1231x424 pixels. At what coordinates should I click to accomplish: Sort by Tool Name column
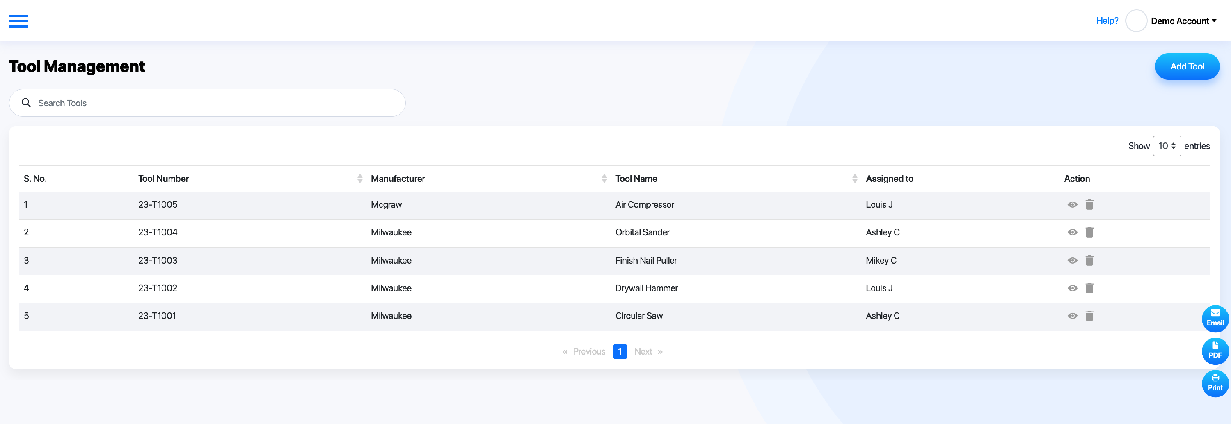(854, 179)
